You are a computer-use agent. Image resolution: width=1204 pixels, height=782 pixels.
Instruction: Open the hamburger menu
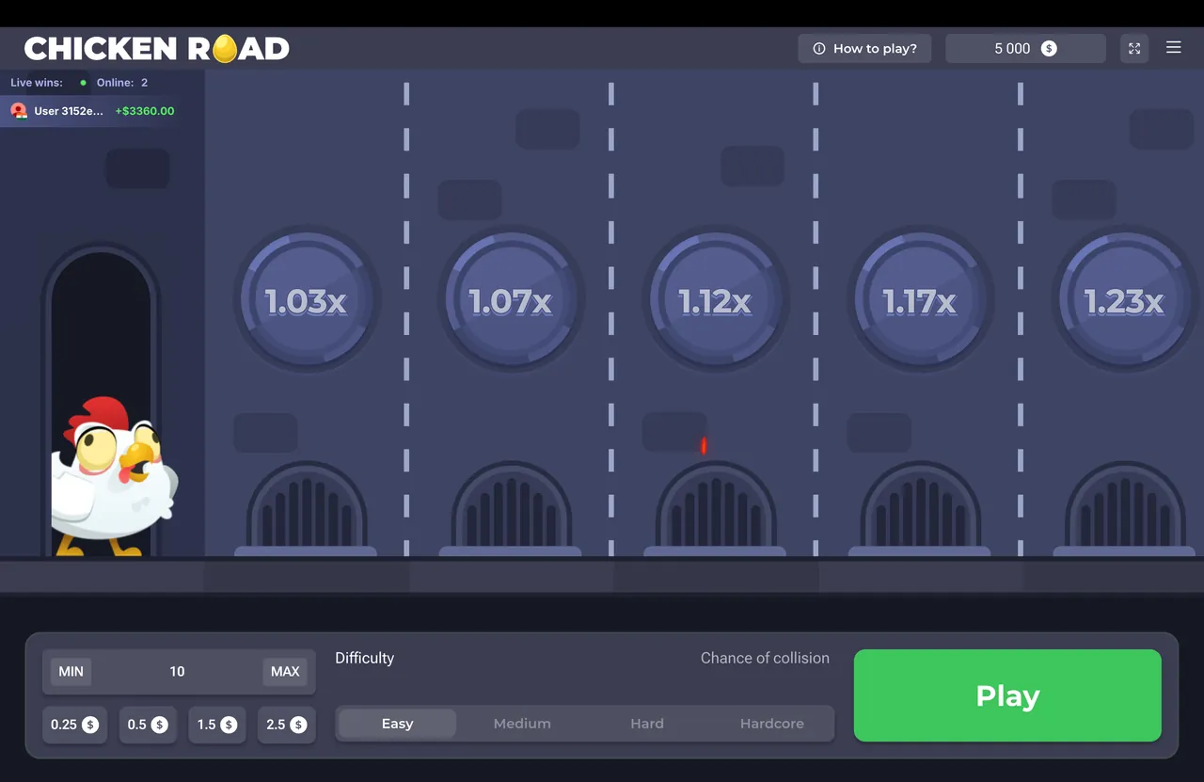point(1173,47)
